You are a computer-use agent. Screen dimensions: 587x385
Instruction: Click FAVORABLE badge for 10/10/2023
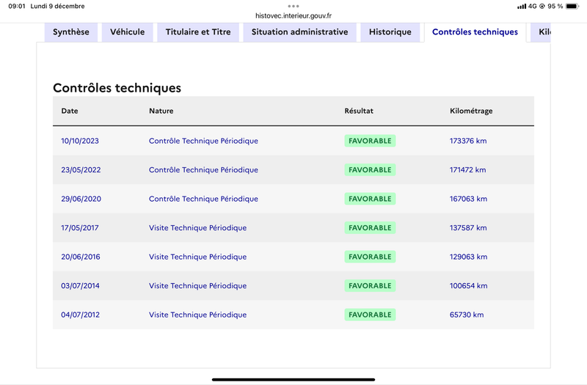(x=370, y=141)
